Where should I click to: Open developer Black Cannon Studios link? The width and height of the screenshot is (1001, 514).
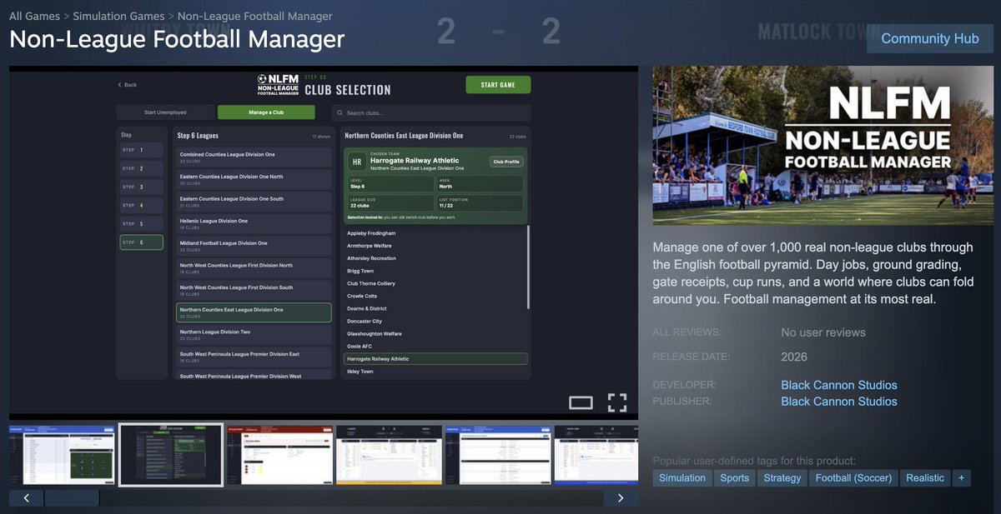point(839,385)
